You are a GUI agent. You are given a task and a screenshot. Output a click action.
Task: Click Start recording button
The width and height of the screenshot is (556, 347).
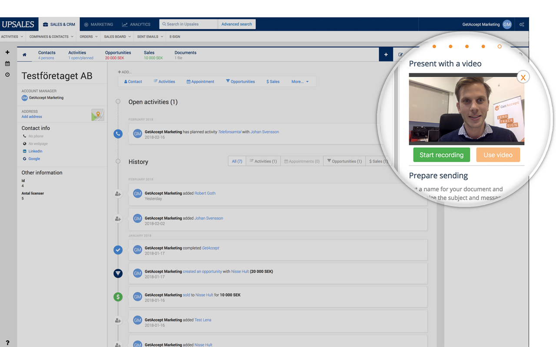441,155
